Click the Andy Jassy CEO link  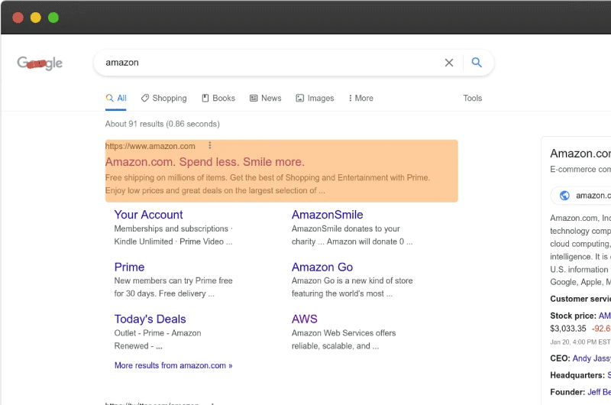coord(591,358)
